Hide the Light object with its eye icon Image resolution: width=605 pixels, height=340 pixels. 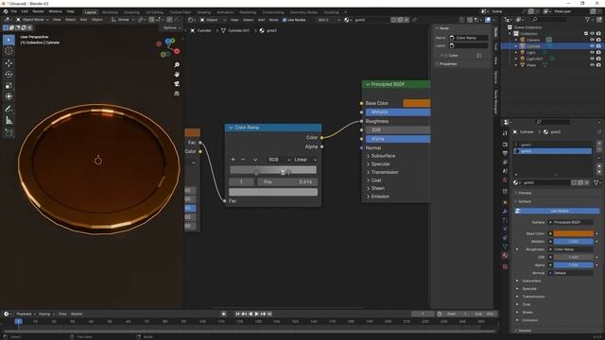[x=593, y=53]
